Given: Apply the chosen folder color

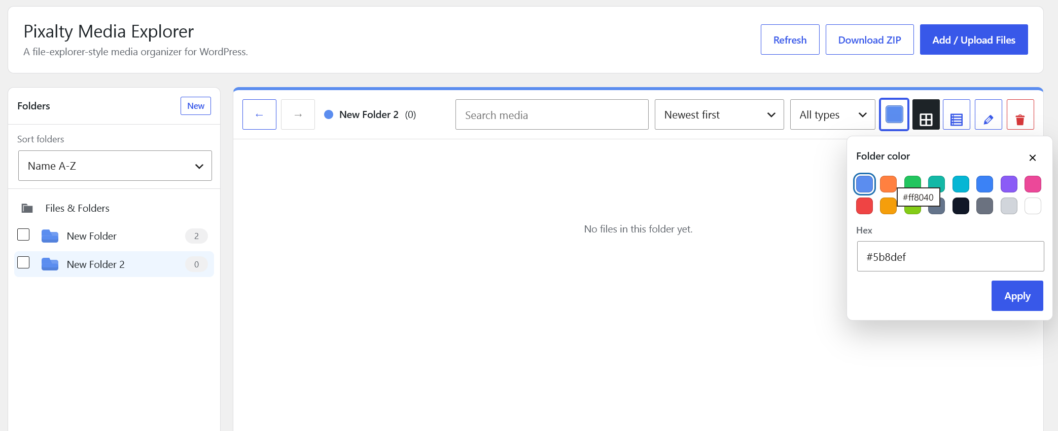Looking at the screenshot, I should click(x=1017, y=296).
